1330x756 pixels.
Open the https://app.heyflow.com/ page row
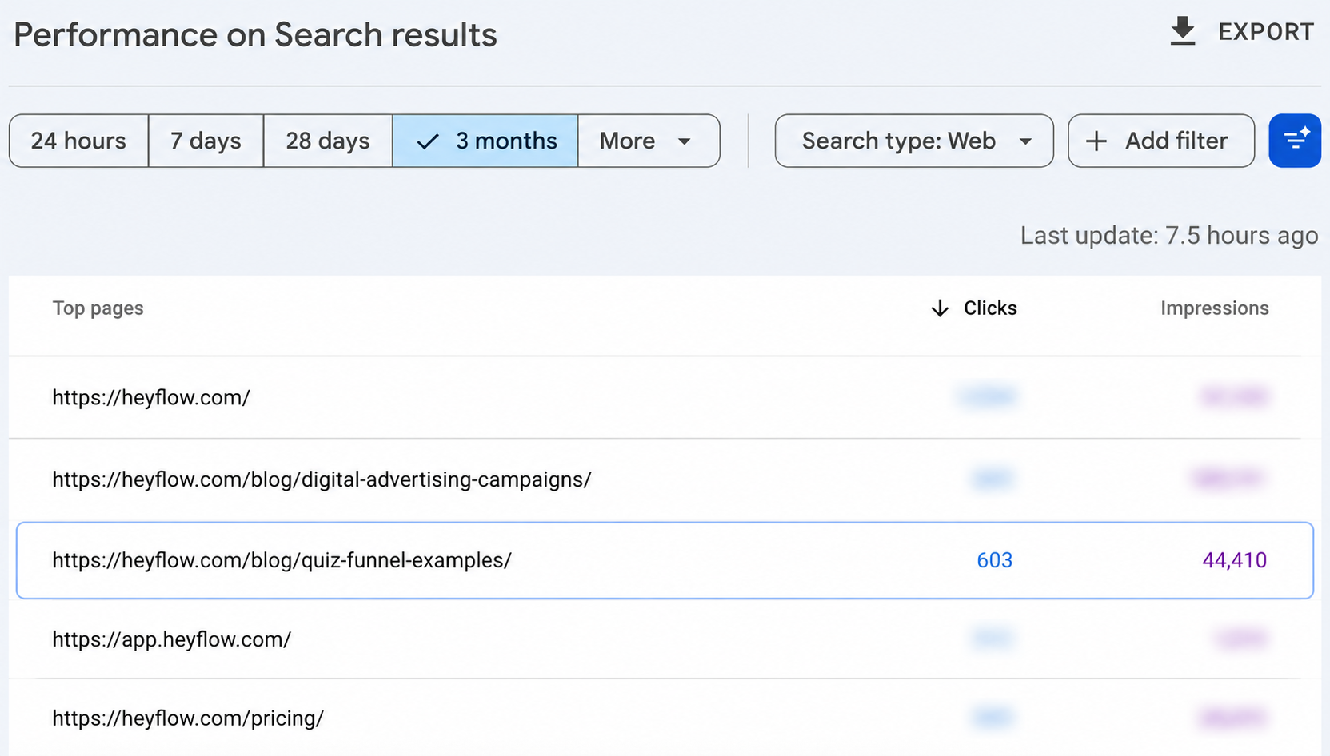coord(665,639)
